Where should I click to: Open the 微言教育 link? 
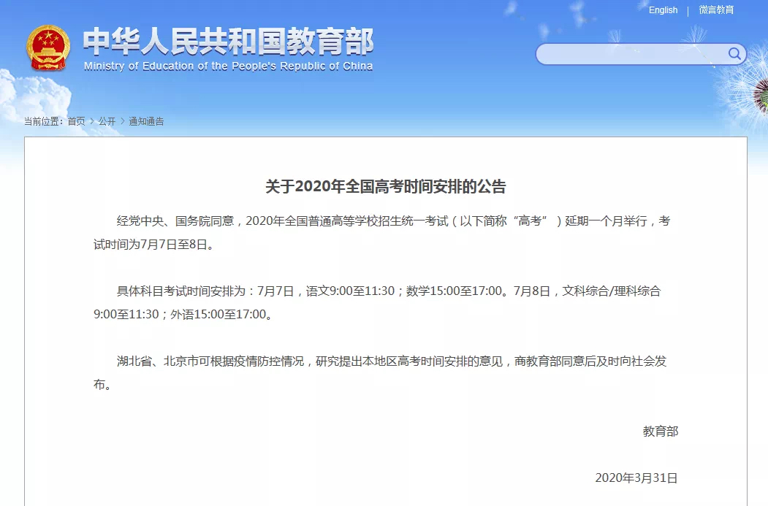716,10
